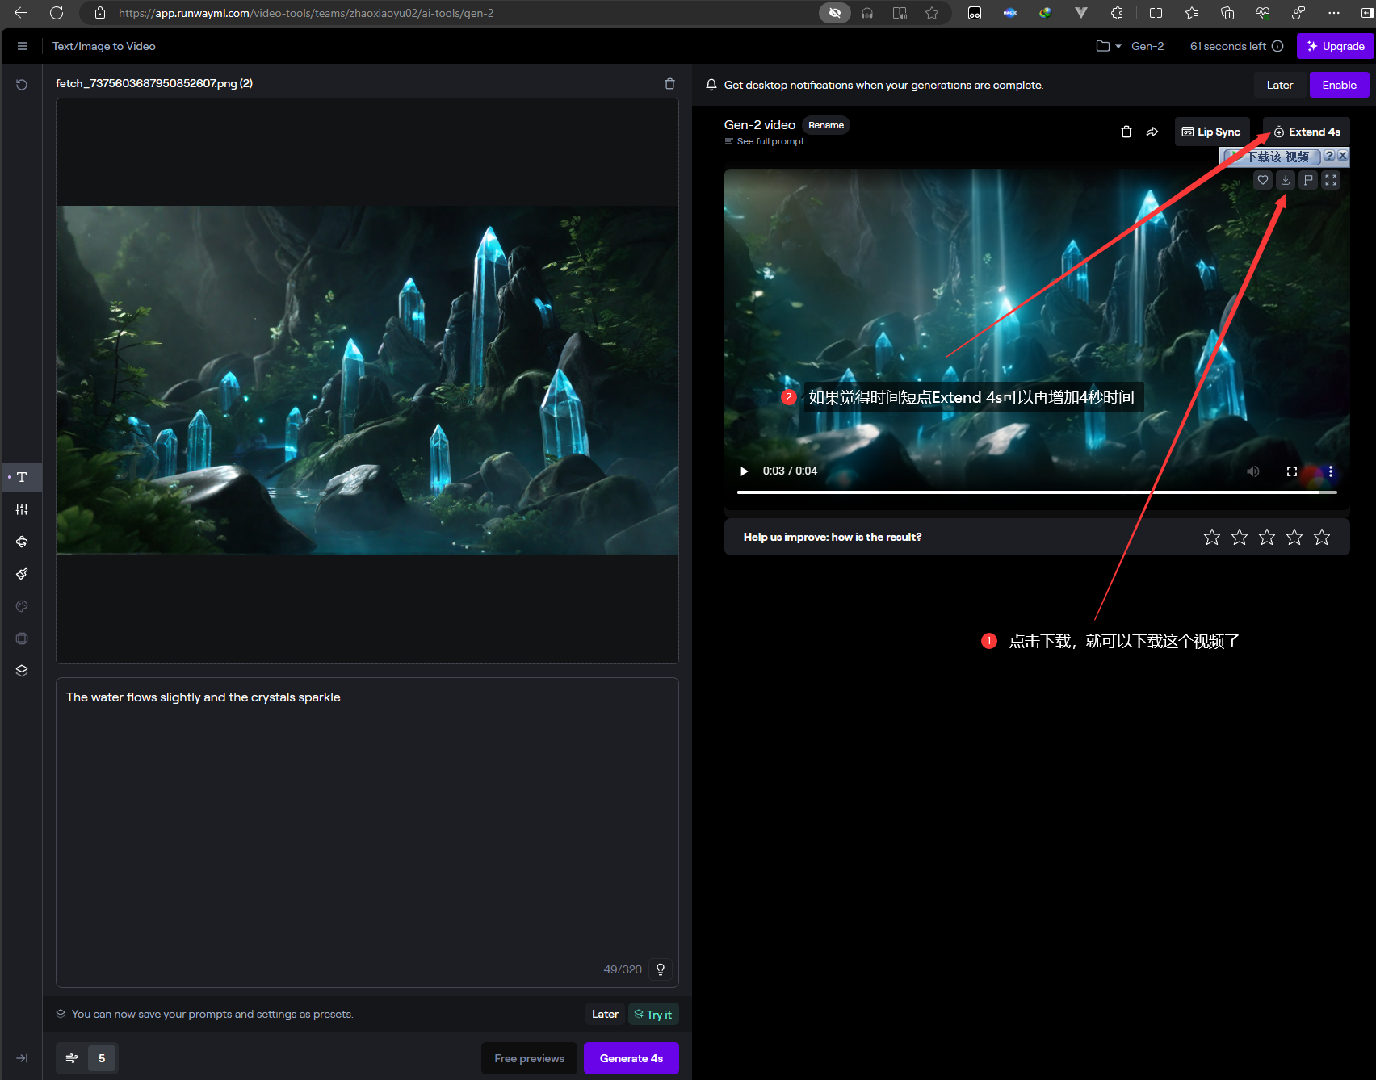Download the generated video

coord(1286,180)
